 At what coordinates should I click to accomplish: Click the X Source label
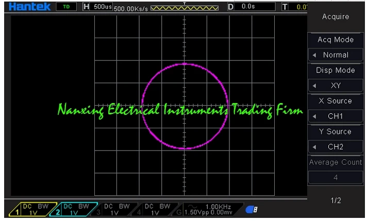[336, 101]
